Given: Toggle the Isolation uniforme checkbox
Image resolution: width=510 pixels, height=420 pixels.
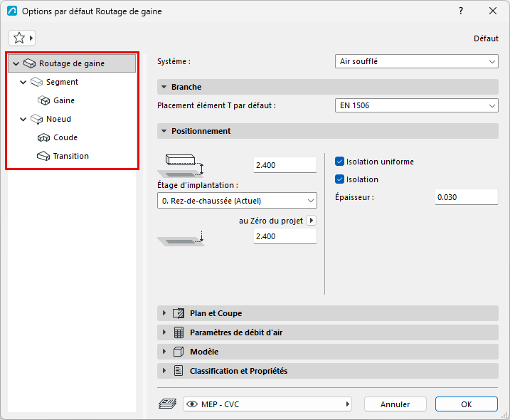Looking at the screenshot, I should pos(339,162).
